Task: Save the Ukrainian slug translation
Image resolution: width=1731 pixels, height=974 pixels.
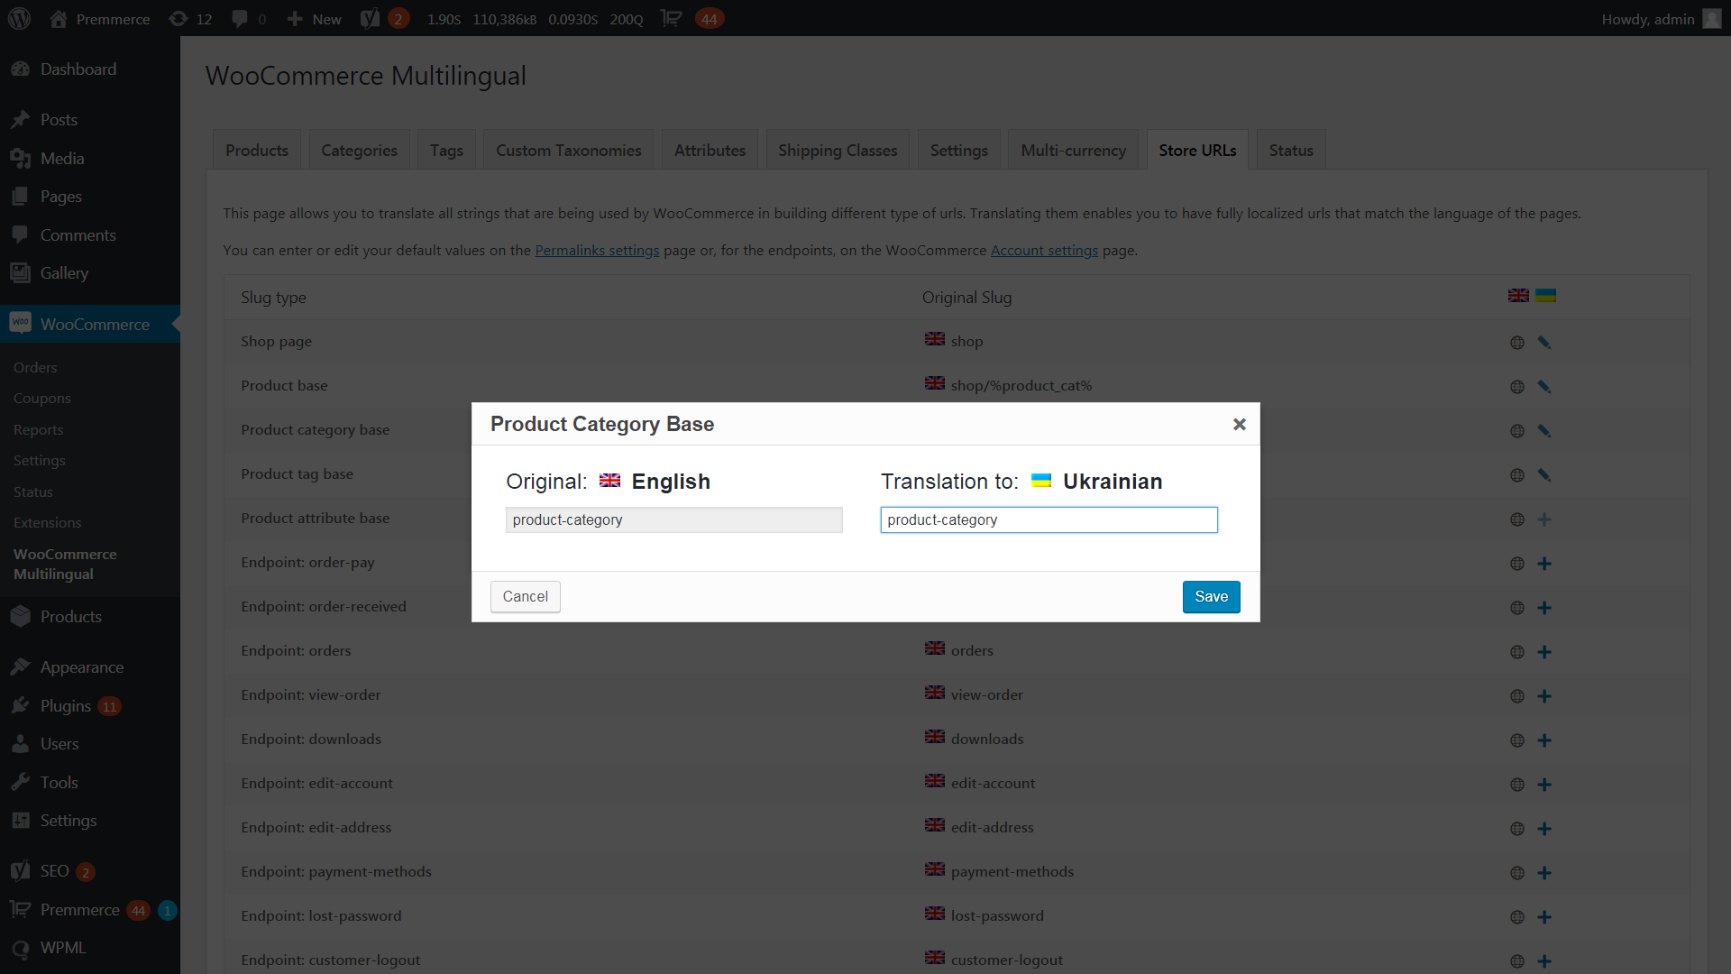Action: (x=1211, y=596)
